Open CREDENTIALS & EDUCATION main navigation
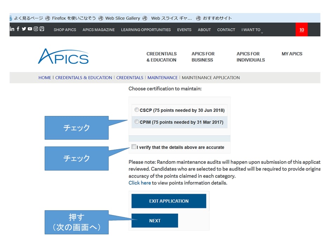The height and width of the screenshot is (247, 330). pyautogui.click(x=161, y=57)
